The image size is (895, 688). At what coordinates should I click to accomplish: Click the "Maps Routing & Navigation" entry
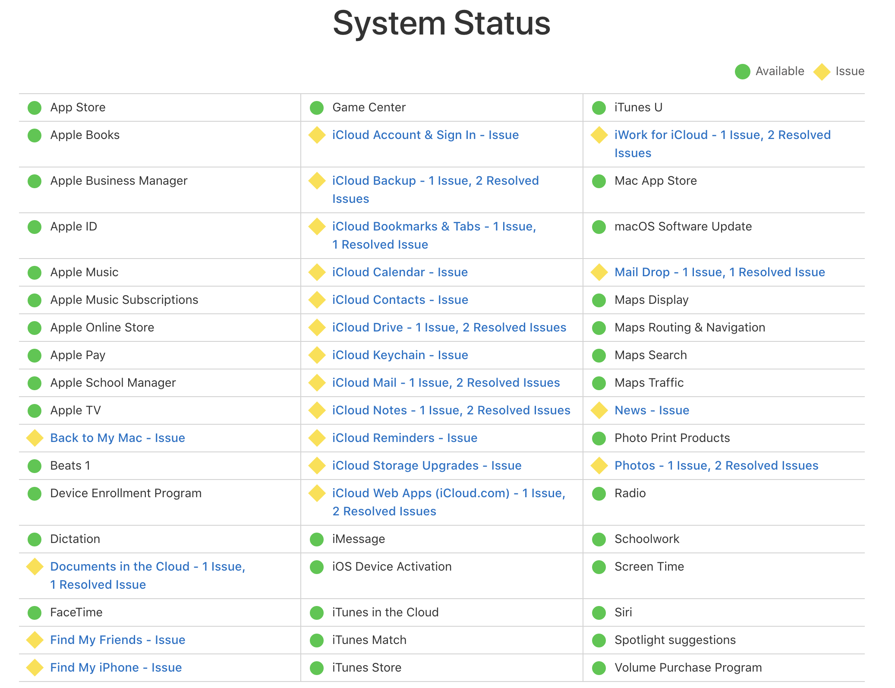[690, 328]
